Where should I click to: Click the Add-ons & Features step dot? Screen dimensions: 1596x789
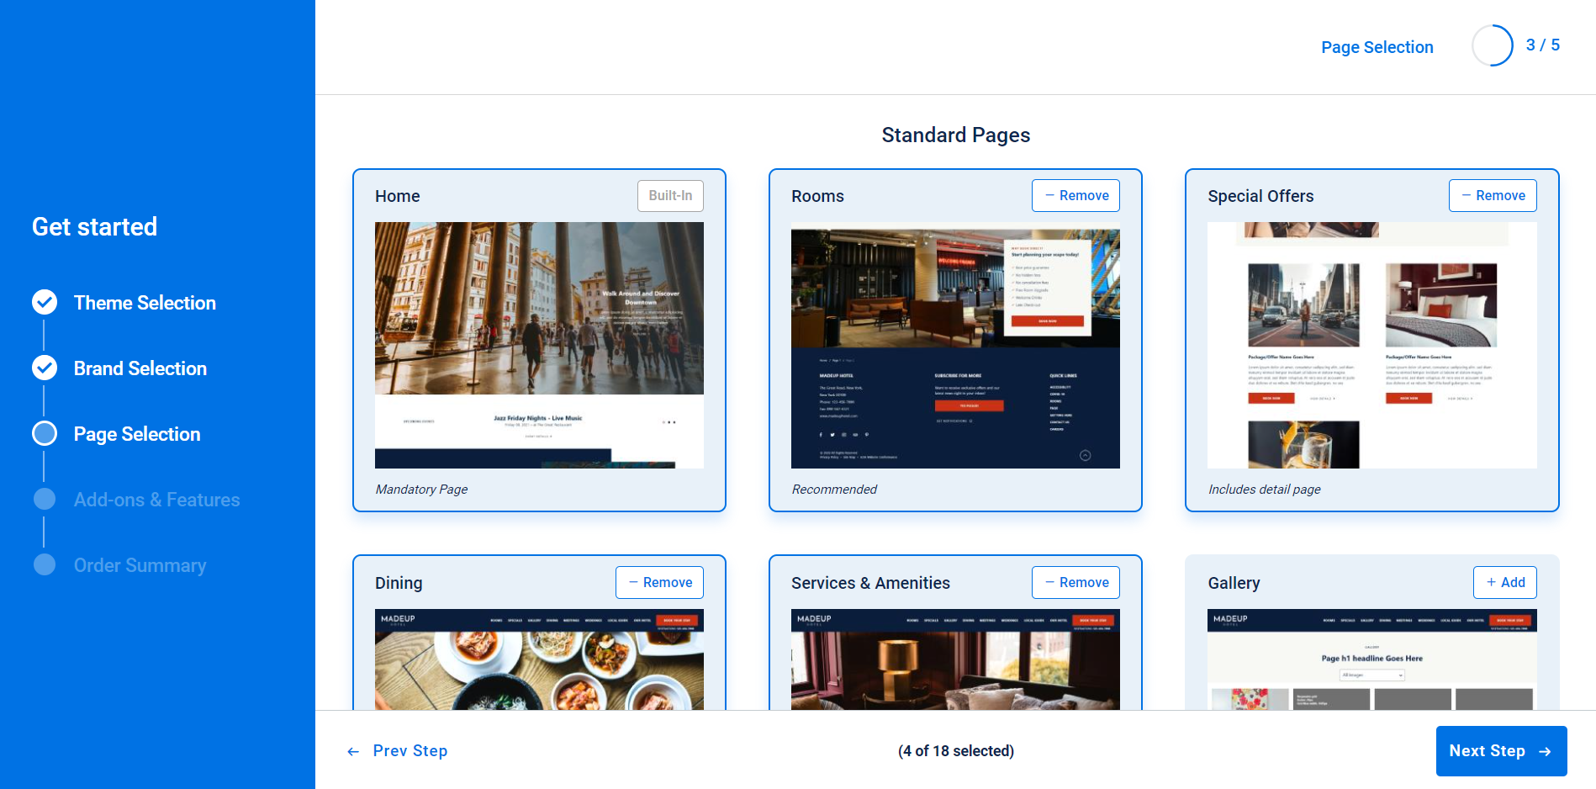click(45, 499)
